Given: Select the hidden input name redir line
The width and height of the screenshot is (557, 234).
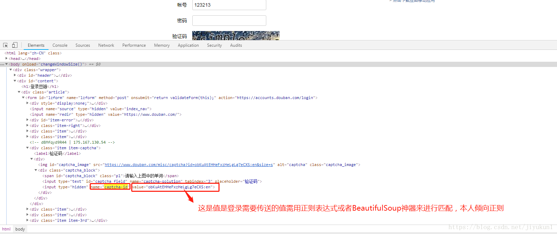Looking at the screenshot, I should pos(106,114).
